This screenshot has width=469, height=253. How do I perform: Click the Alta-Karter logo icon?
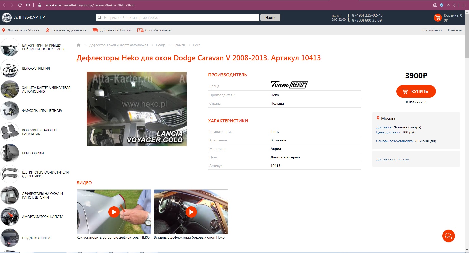(7, 17)
